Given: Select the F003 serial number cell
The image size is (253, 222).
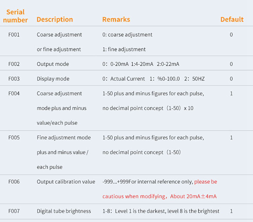Looking at the screenshot, I should 14,79.
